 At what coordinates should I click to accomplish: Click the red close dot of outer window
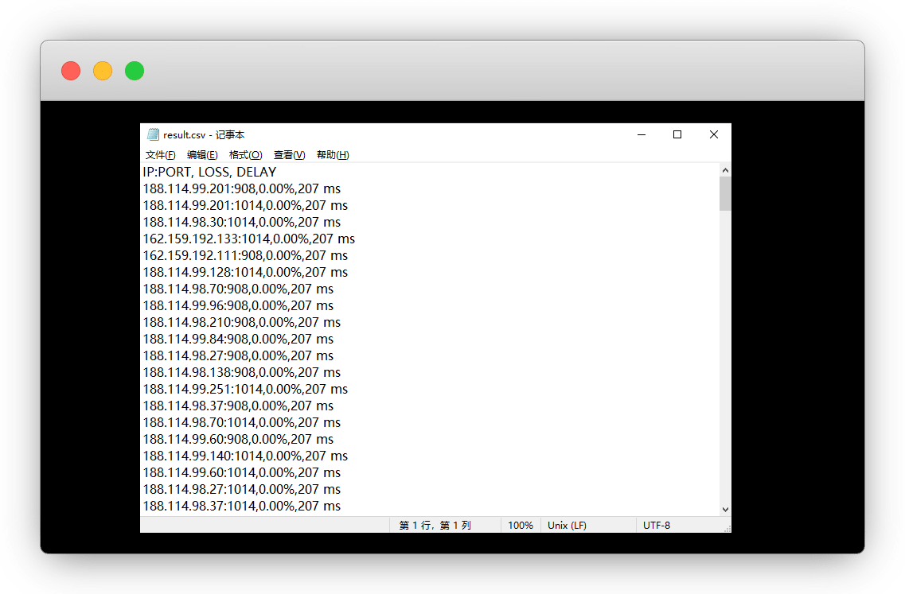pos(71,71)
